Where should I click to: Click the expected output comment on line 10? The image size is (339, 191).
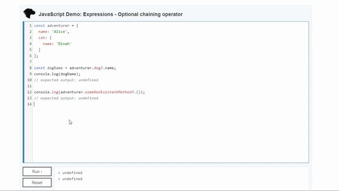click(x=66, y=80)
